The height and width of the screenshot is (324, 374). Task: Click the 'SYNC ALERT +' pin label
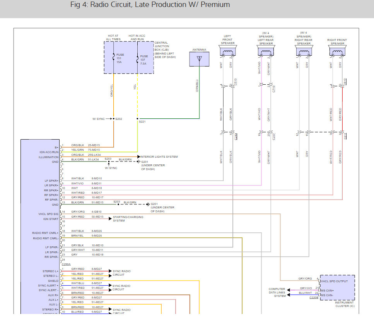click(x=48, y=286)
